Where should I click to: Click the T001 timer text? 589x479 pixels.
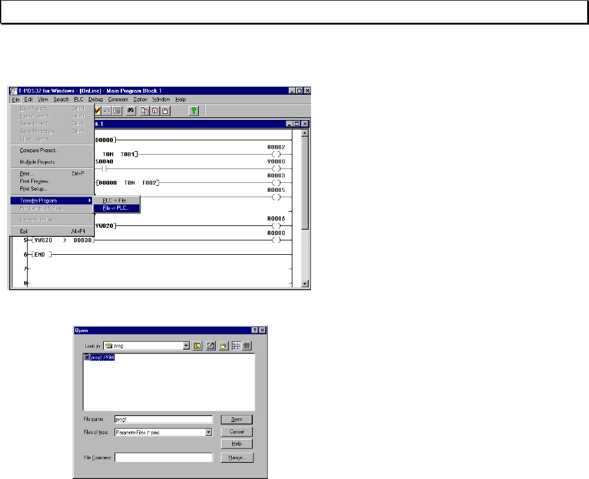click(127, 154)
